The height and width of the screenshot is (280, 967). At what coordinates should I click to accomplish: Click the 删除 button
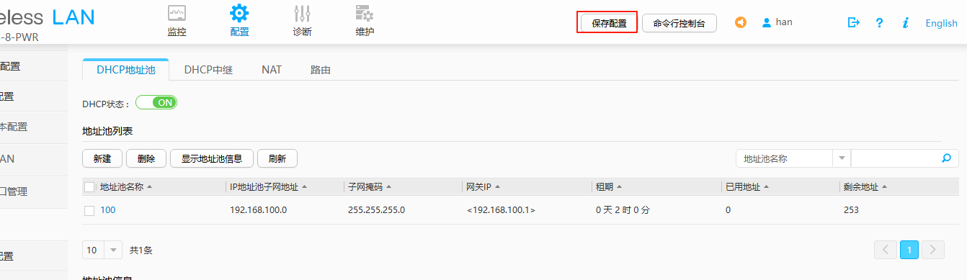pyautogui.click(x=146, y=158)
